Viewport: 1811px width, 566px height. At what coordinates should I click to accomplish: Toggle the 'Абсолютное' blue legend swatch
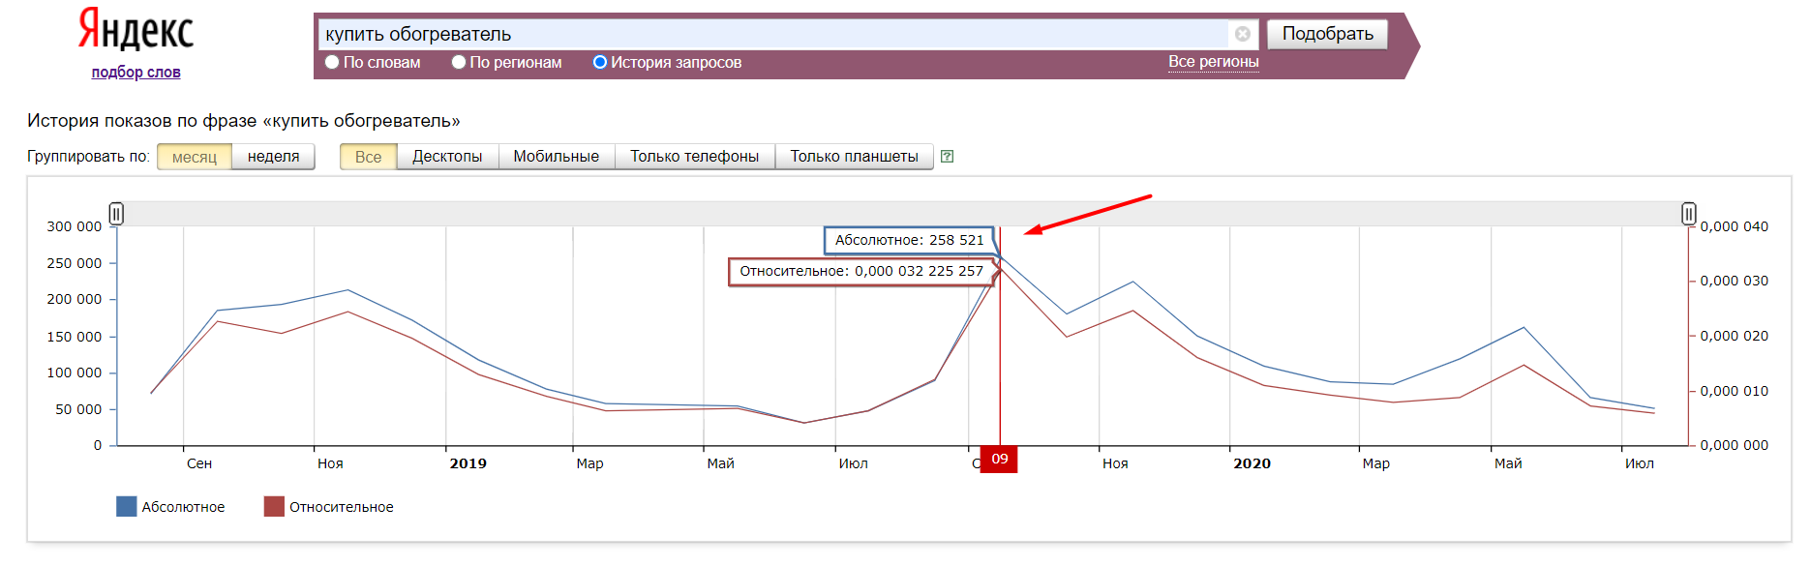(x=126, y=506)
